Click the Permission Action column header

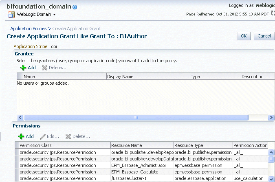(250, 145)
